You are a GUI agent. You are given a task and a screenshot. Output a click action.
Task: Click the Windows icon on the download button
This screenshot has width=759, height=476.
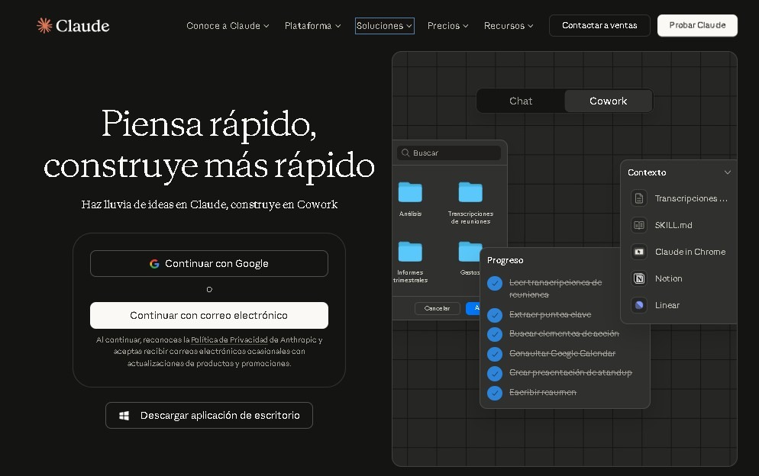click(124, 415)
